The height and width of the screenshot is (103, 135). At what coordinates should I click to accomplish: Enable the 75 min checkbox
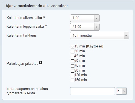click(73, 66)
